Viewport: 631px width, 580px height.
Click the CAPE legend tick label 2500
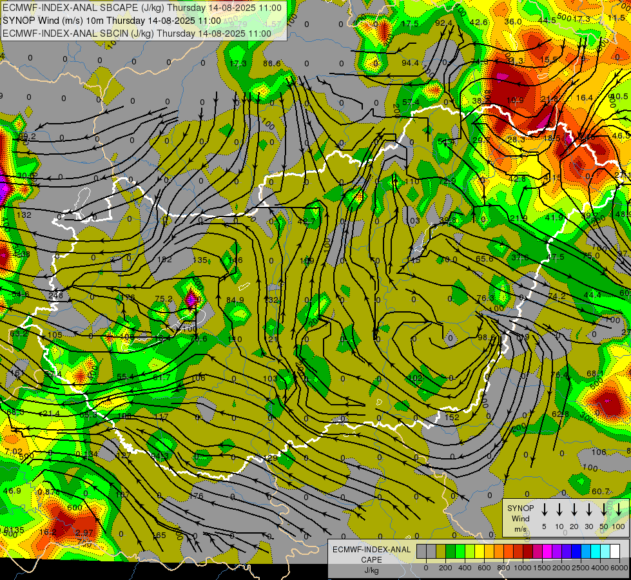(581, 568)
